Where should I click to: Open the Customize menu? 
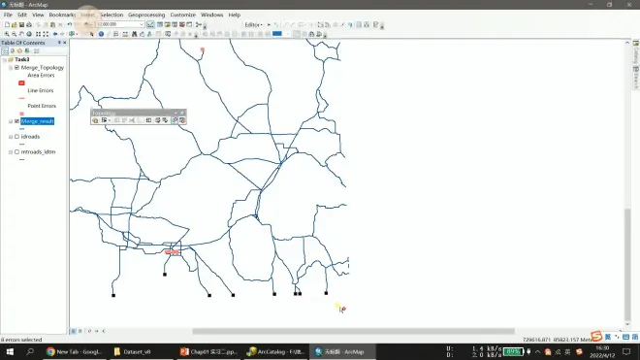(x=183, y=15)
